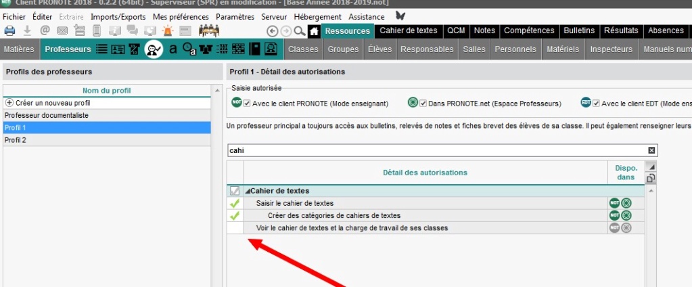This screenshot has height=287, width=692.
Task: Click the professor portrait photo icon
Action: coord(271,49)
